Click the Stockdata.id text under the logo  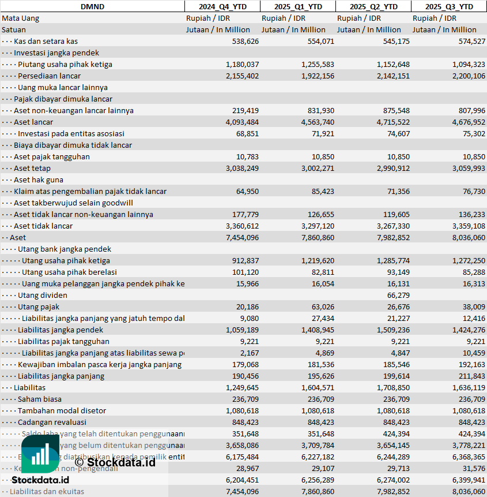coord(40,480)
